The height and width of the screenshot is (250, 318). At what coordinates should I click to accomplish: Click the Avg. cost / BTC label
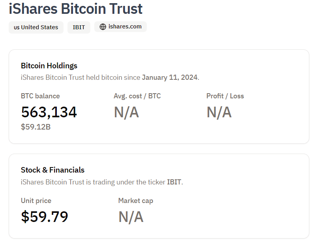point(137,96)
